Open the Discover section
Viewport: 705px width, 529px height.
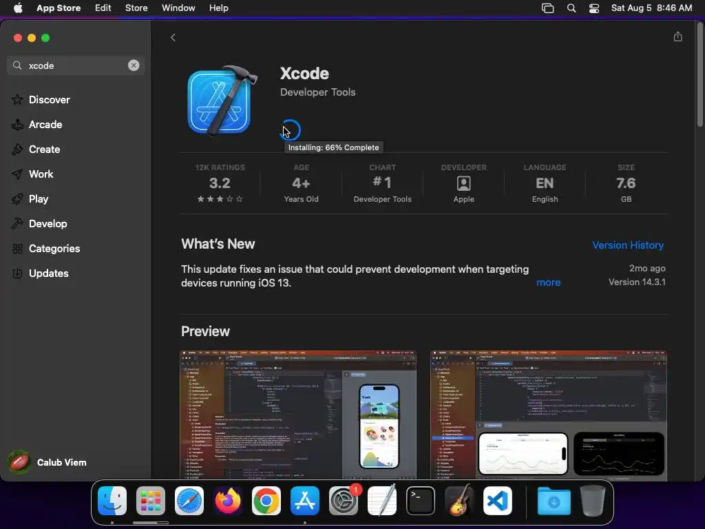click(x=49, y=100)
